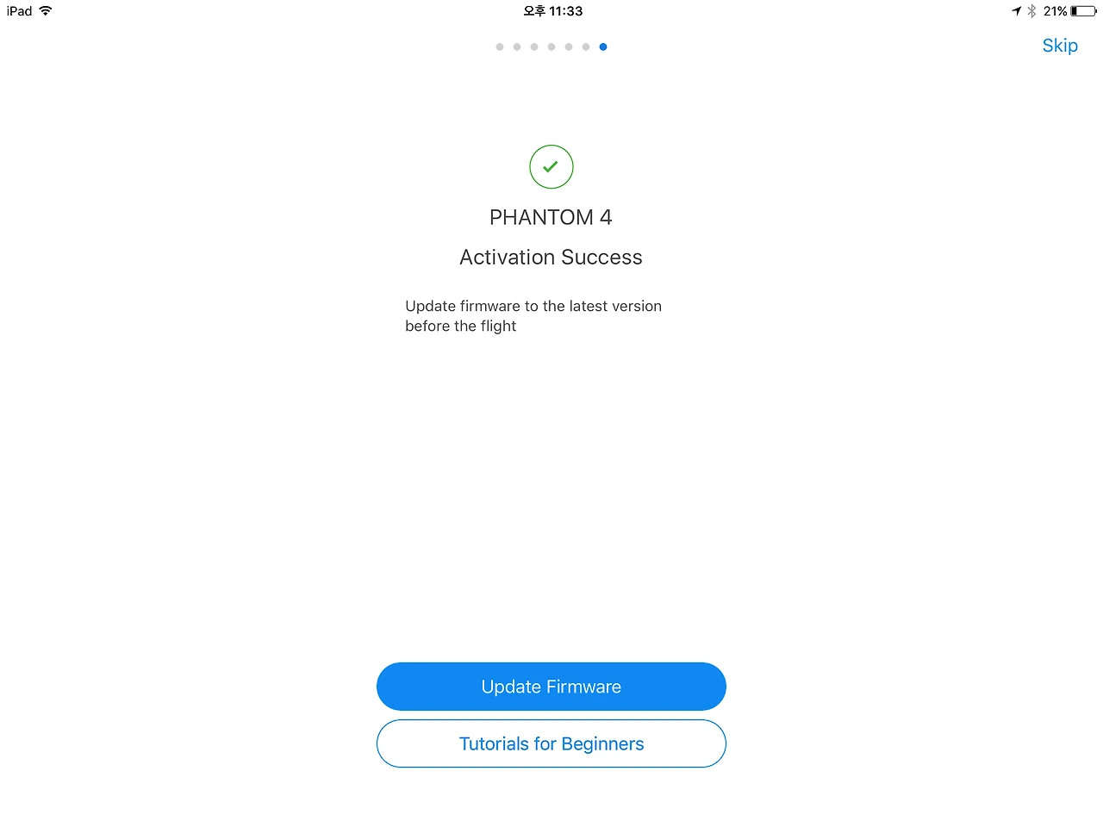Select the first page indicator dot
Viewport: 1103px width, 827px height.
pyautogui.click(x=500, y=47)
